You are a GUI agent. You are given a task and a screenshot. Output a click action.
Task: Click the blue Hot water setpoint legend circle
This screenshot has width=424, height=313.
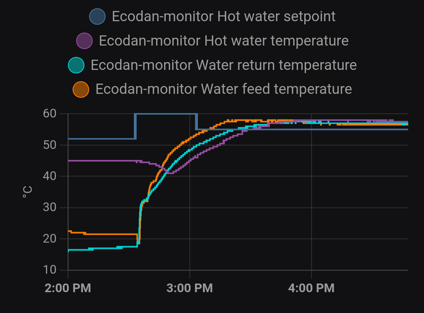[98, 16]
